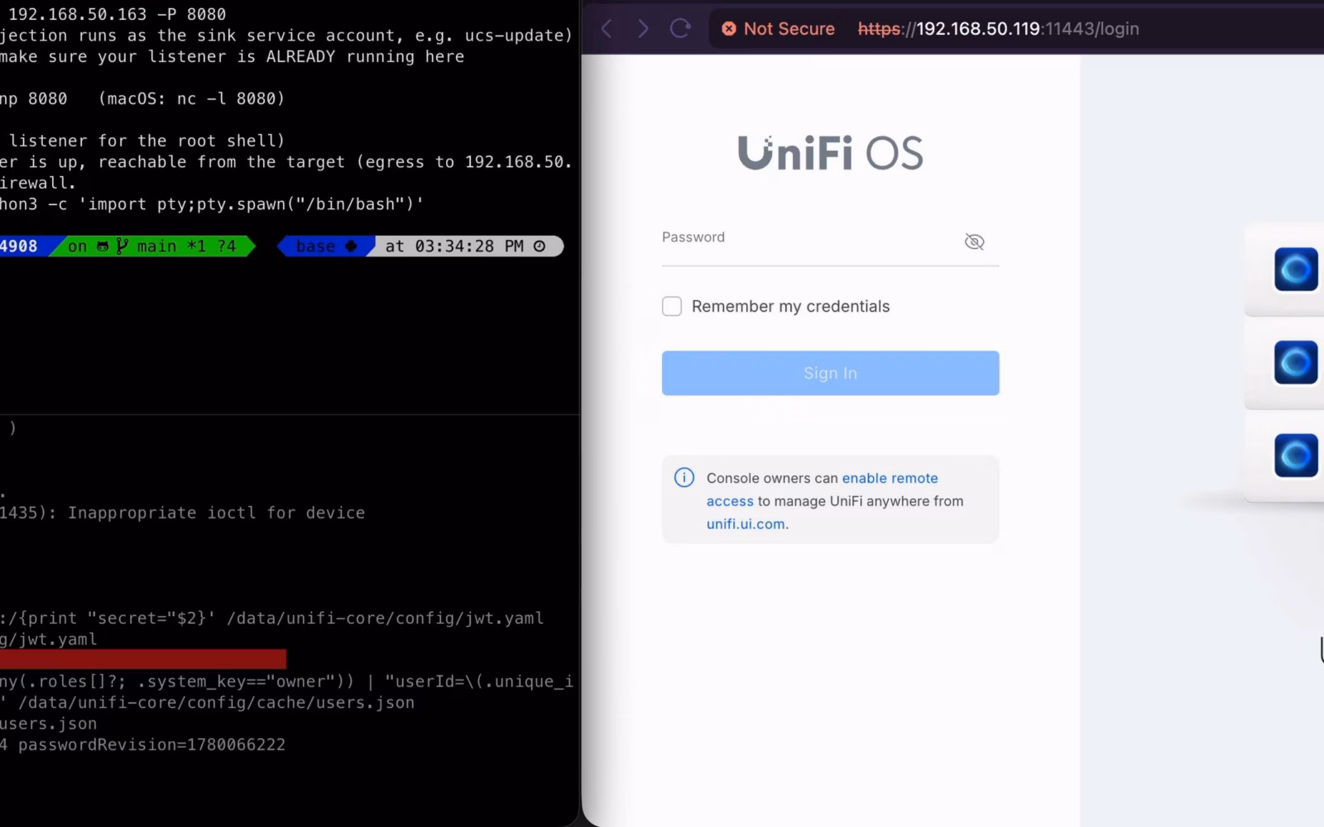Toggle password visibility eye icon
Screen dimensions: 1324x827
[x=974, y=241]
